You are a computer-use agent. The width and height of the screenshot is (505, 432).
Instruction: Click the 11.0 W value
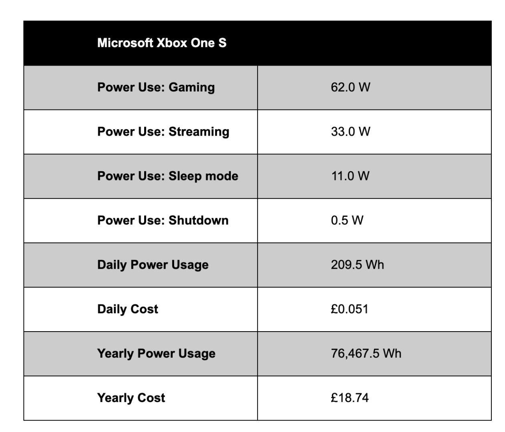tap(350, 176)
